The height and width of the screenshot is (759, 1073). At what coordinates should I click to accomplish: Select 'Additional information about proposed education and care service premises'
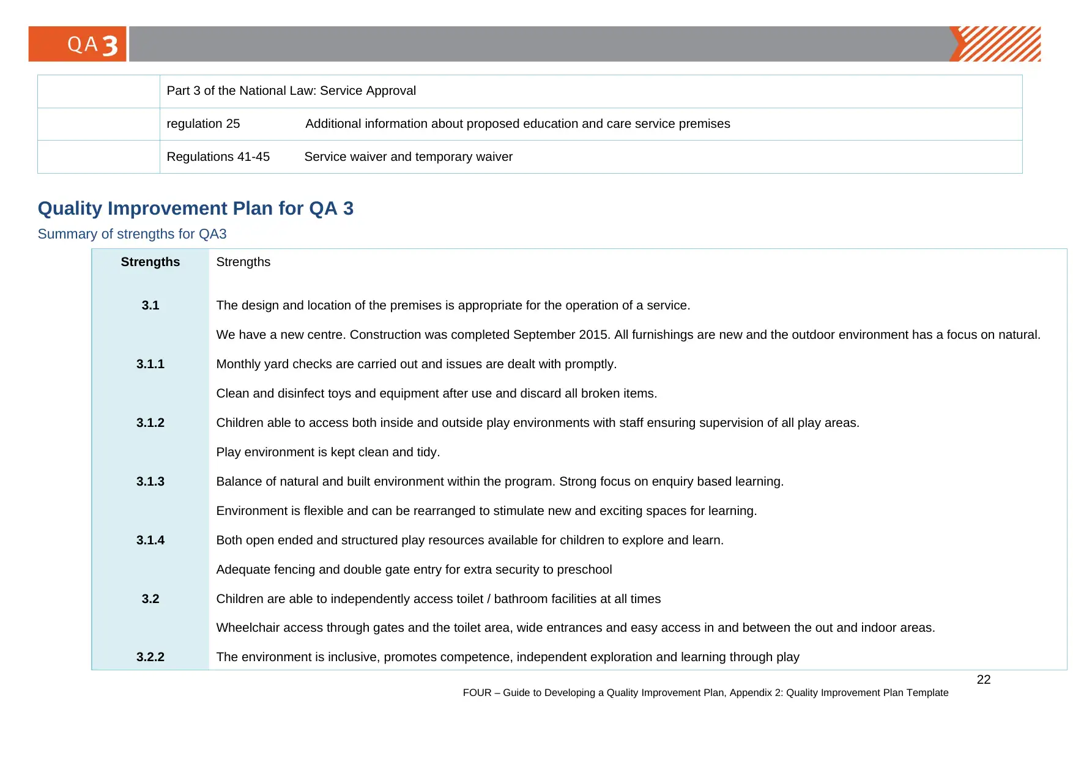click(518, 124)
